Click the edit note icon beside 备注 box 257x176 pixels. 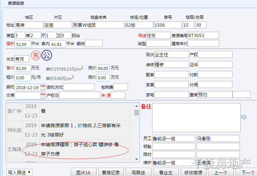click(244, 117)
